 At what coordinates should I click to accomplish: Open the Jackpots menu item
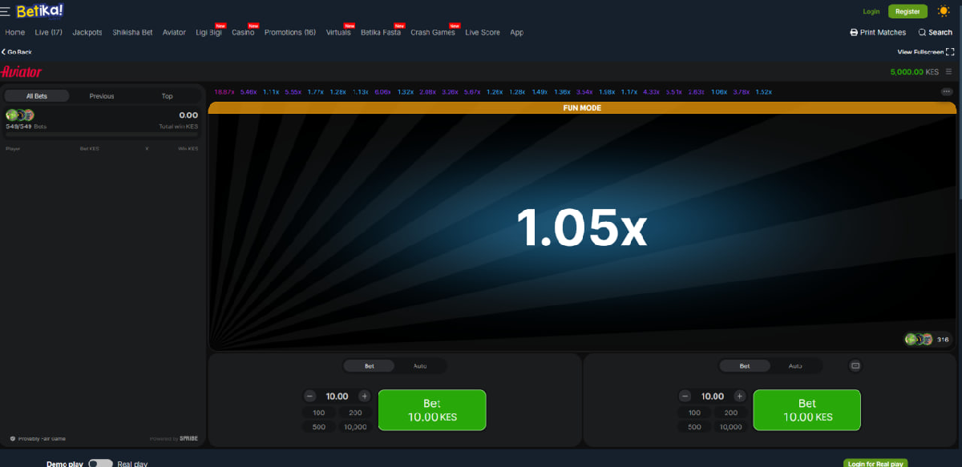[x=87, y=33]
